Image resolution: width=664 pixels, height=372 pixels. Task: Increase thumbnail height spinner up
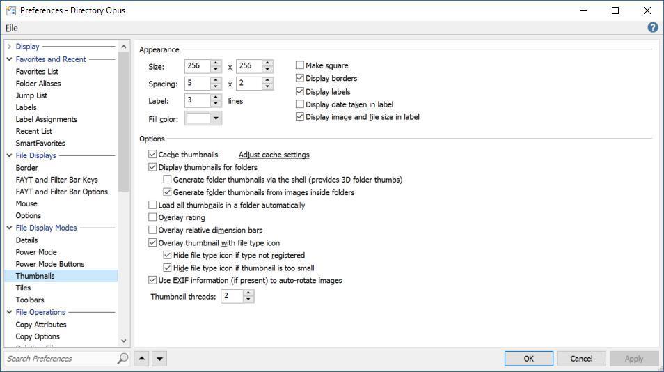(267, 63)
